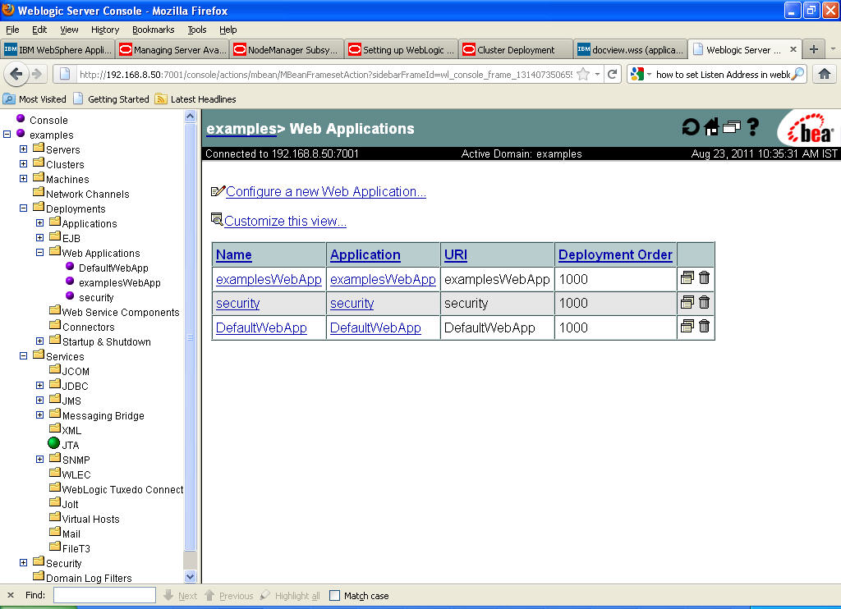Screen dimensions: 841x609
Task: Expand the Clusters tree node
Action: 23,163
